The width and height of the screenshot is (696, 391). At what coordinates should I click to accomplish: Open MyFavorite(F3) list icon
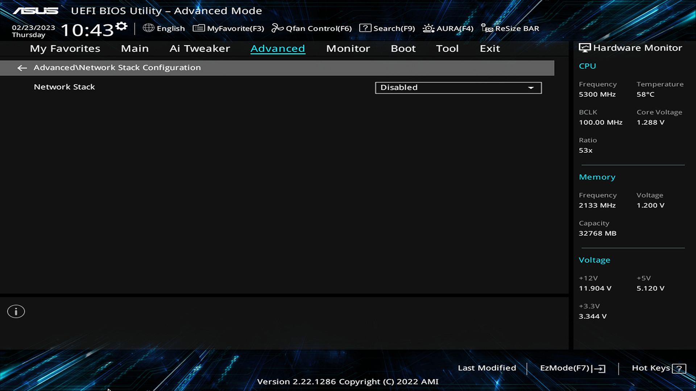point(199,28)
